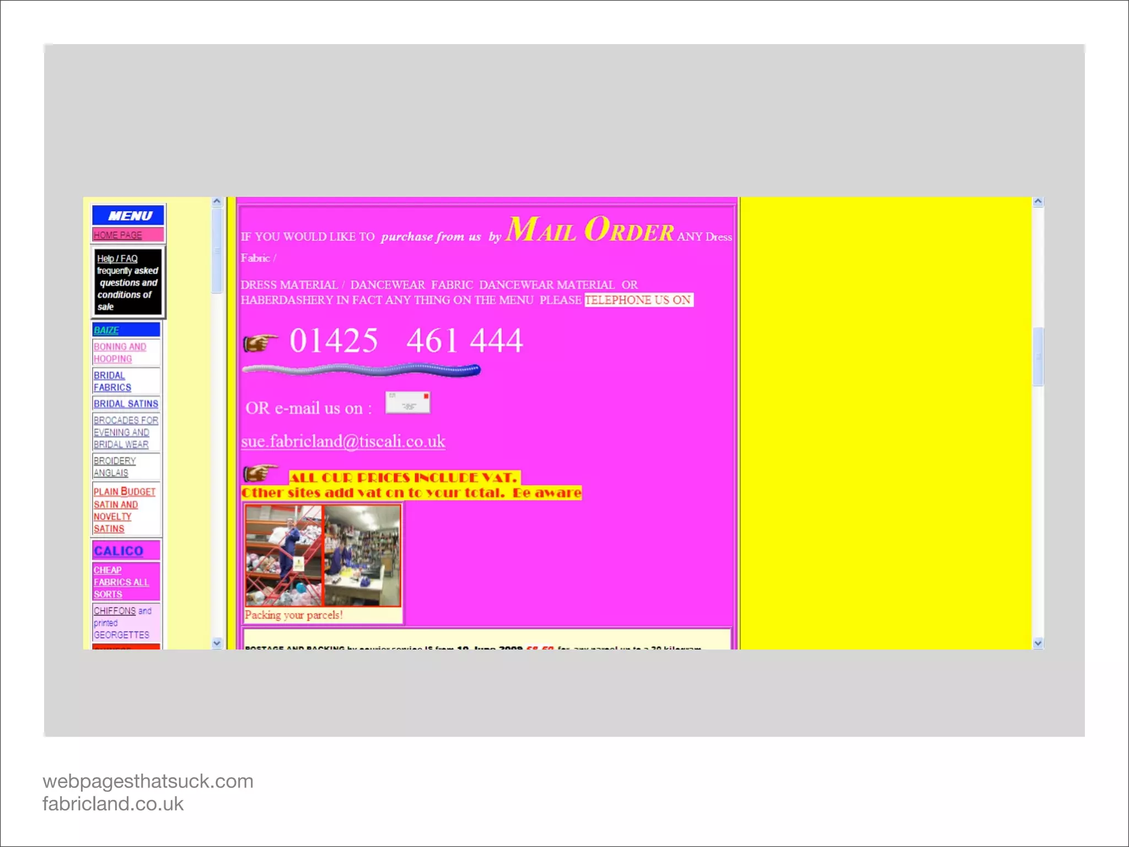
Task: Click main page scroll up arrow
Action: [1038, 202]
